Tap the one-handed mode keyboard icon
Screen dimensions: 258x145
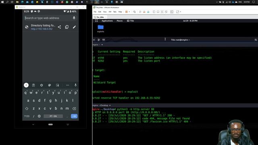57,85
